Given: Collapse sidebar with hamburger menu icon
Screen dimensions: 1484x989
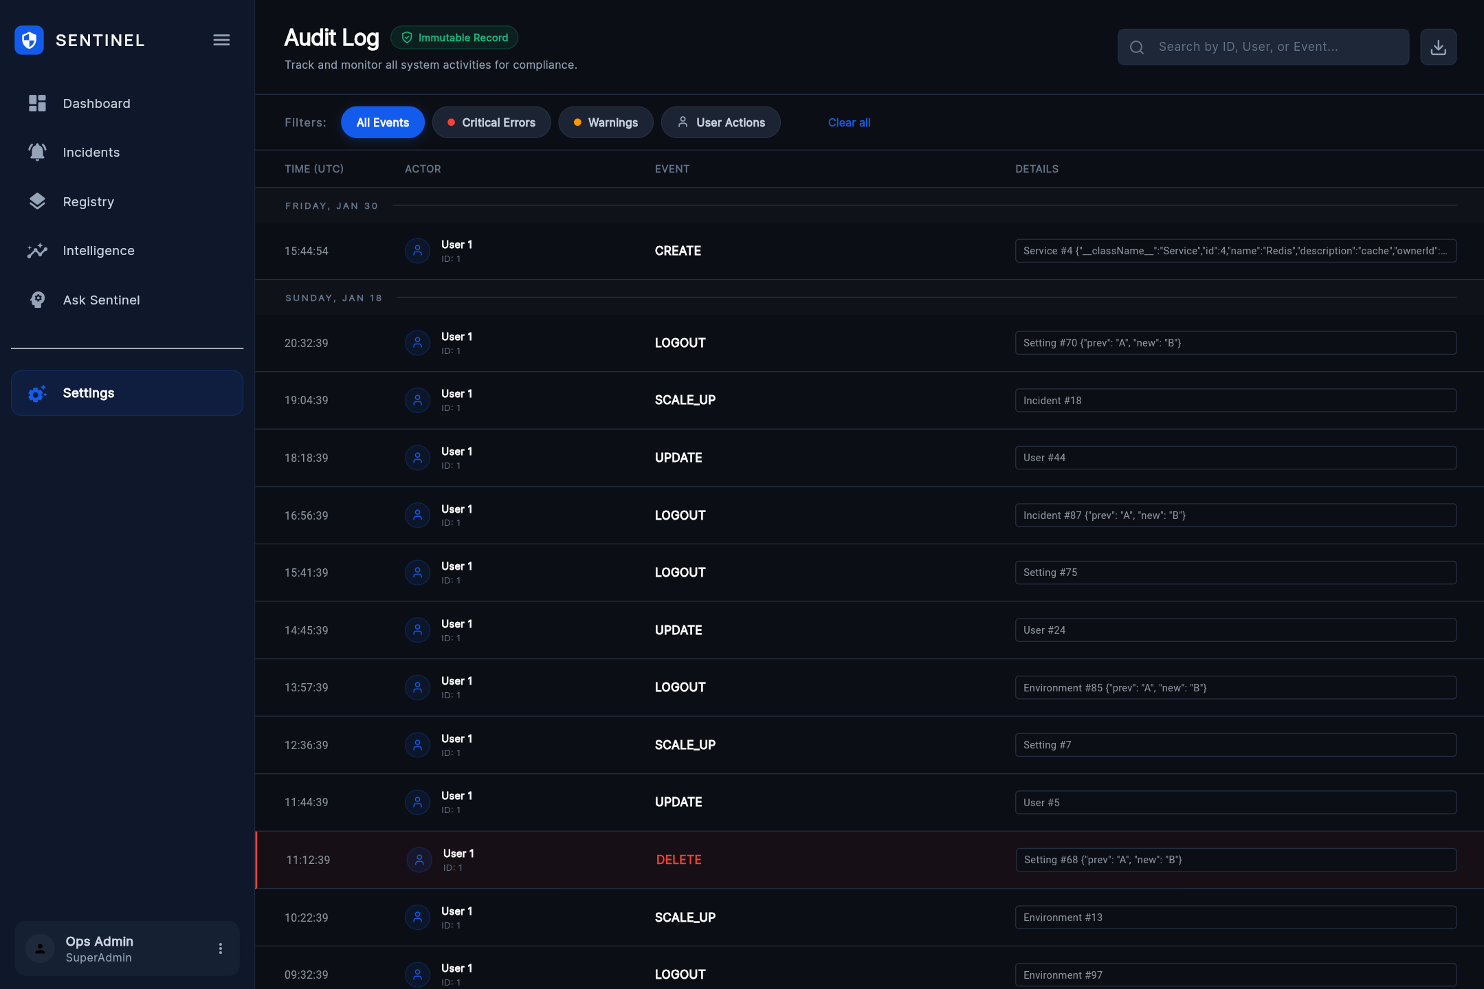Looking at the screenshot, I should pyautogui.click(x=221, y=40).
